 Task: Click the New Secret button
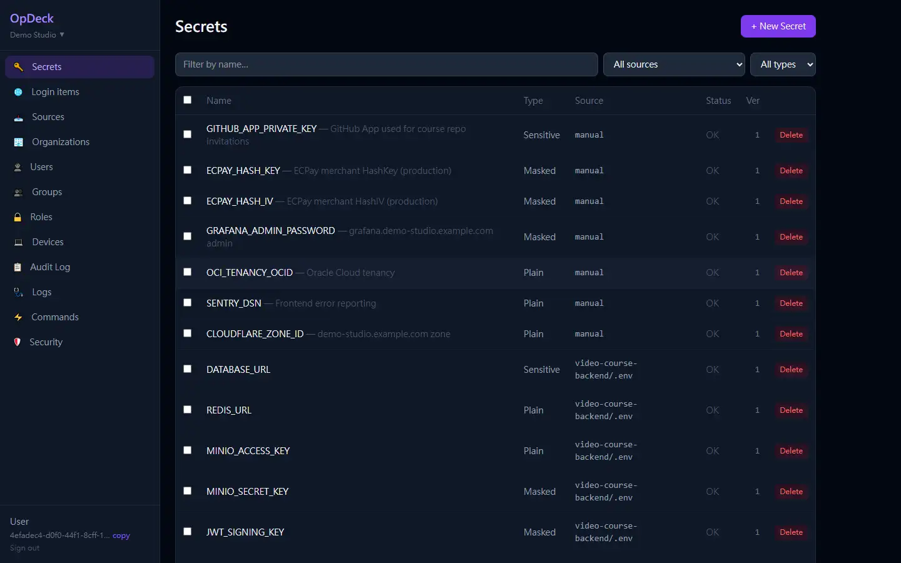click(x=778, y=26)
